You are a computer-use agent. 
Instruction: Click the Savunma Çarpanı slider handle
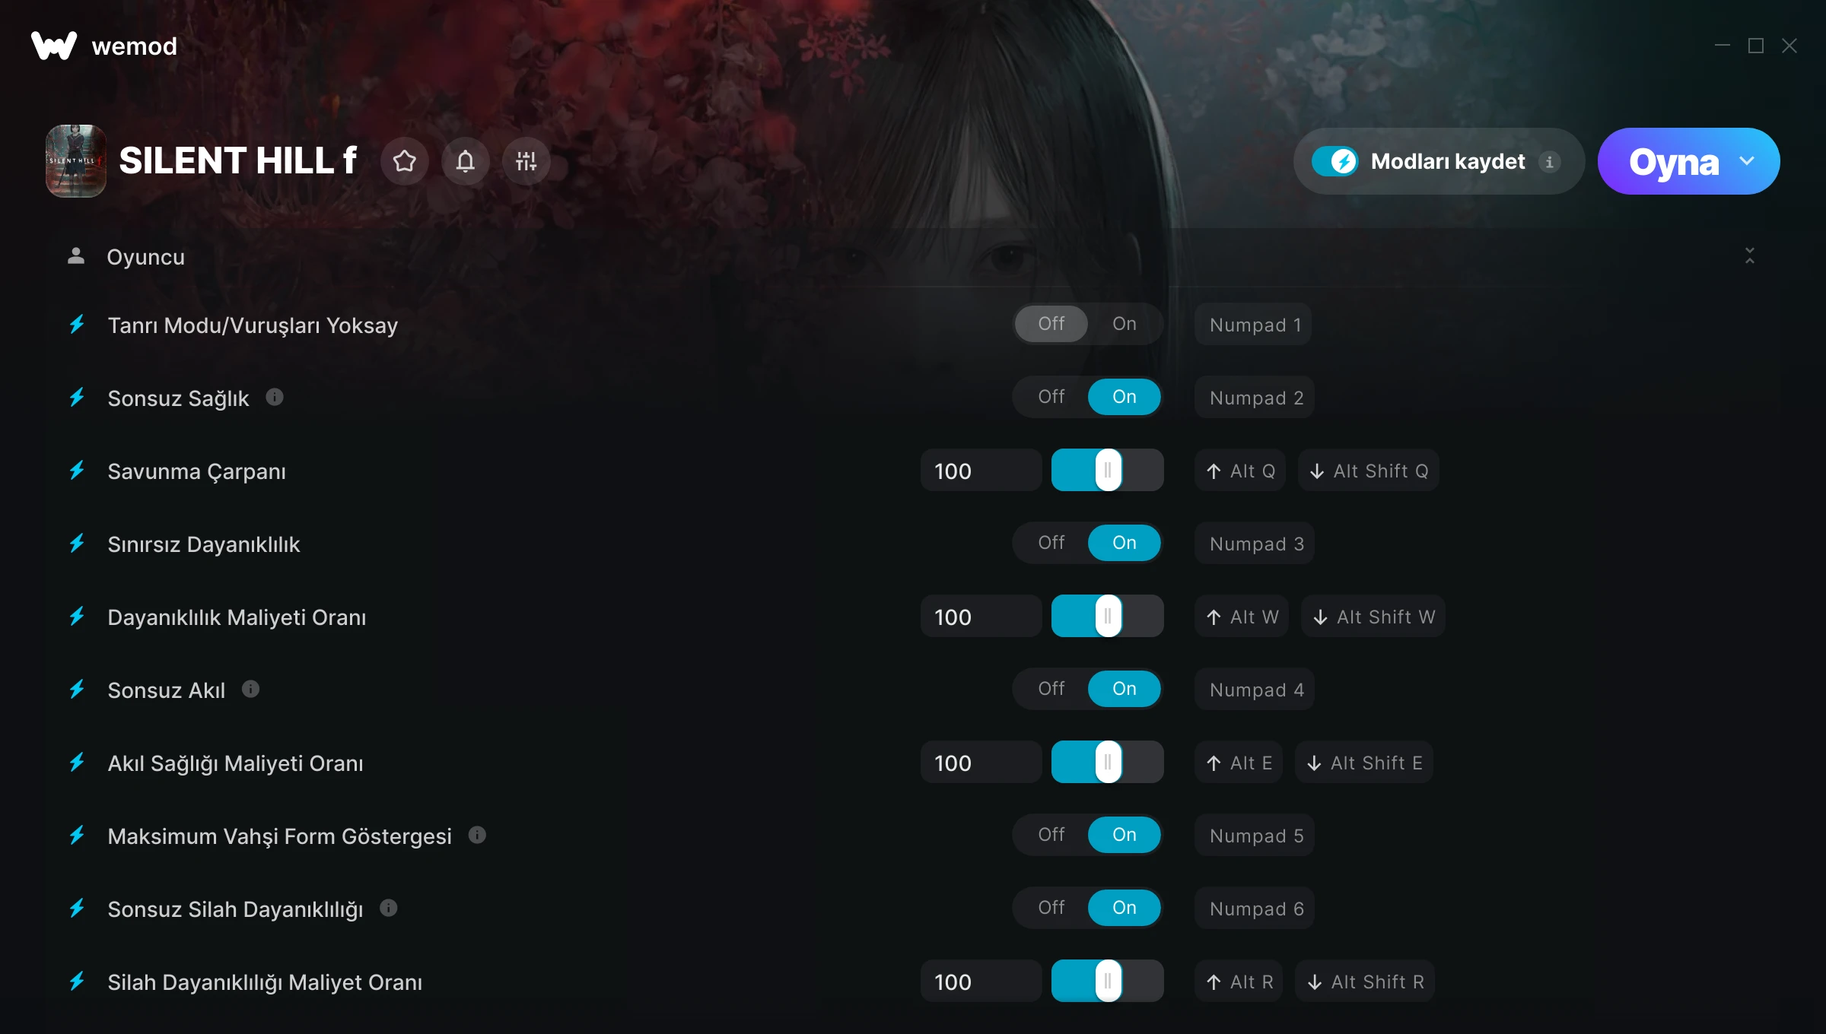click(x=1109, y=471)
